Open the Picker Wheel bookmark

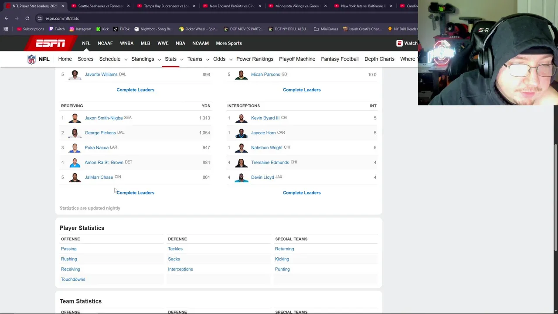[x=198, y=29]
